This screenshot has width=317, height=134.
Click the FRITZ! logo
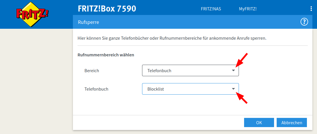(32, 14)
